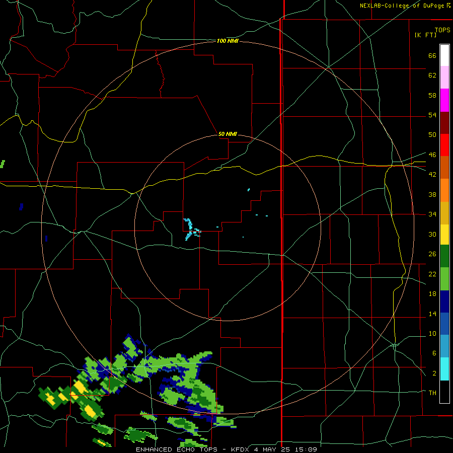Select the light blue legend swatch

[444, 345]
